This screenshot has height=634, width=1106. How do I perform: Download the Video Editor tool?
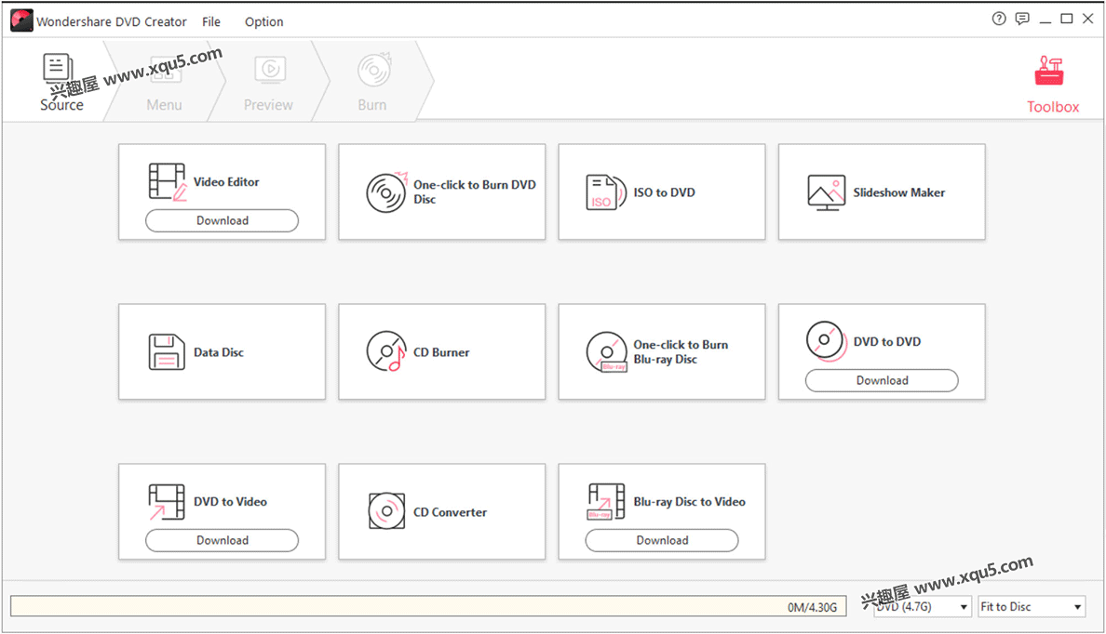pos(223,220)
